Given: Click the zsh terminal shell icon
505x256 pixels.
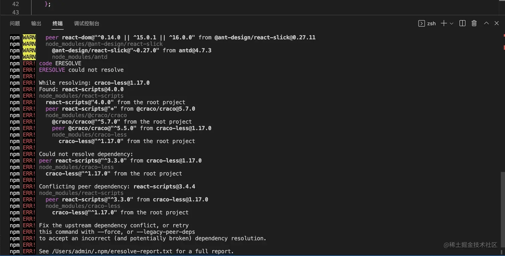Looking at the screenshot, I should point(422,23).
